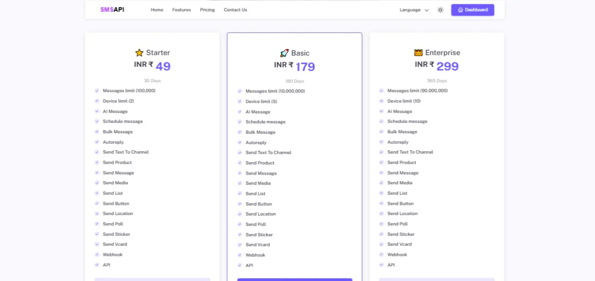Click checkmark icon next to Starter AI Message
This screenshot has height=281, width=595.
coord(97,111)
